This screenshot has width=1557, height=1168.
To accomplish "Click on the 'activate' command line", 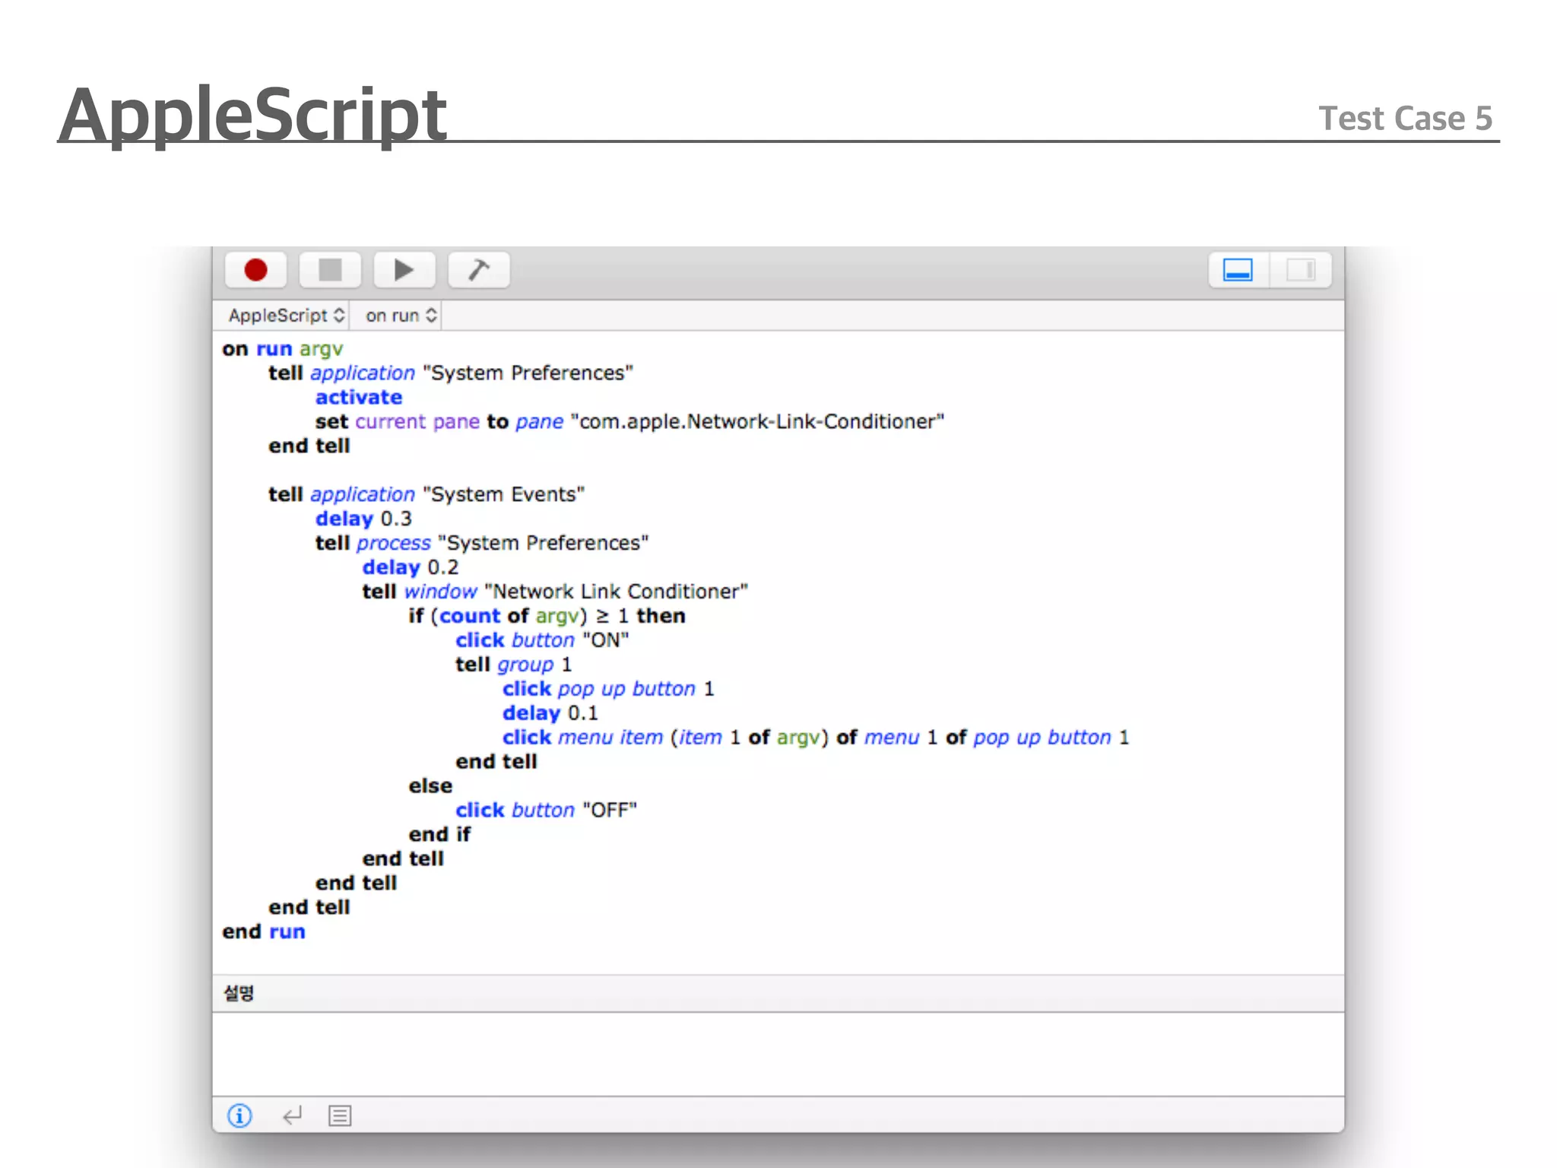I will pyautogui.click(x=358, y=398).
